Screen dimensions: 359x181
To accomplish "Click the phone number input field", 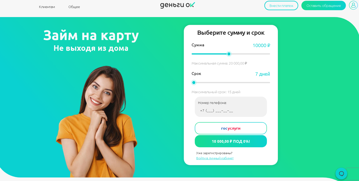I will click(x=231, y=110).
